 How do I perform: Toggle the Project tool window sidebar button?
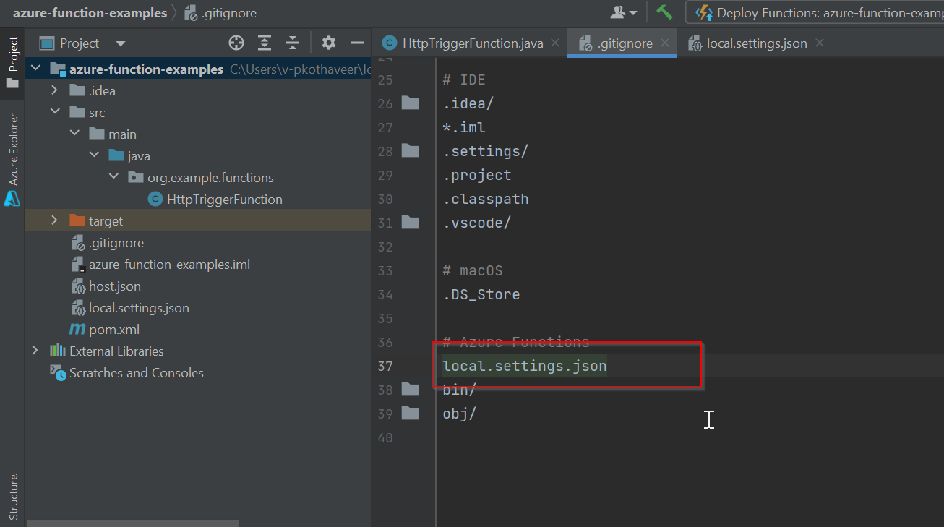click(x=12, y=62)
